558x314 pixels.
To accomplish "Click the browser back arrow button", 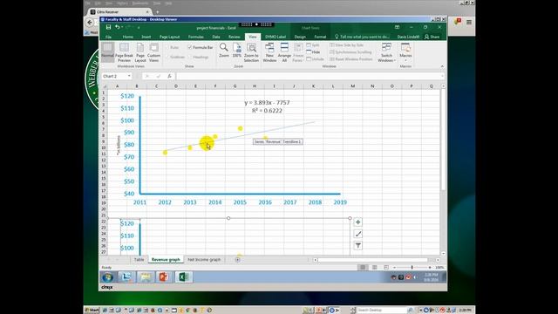I will pyautogui.click(x=90, y=23).
